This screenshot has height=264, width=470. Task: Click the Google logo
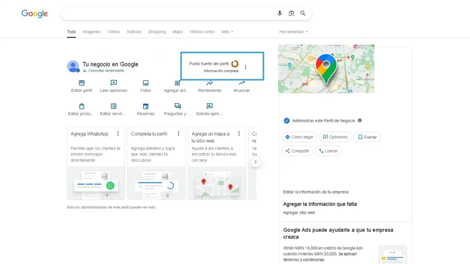34,13
